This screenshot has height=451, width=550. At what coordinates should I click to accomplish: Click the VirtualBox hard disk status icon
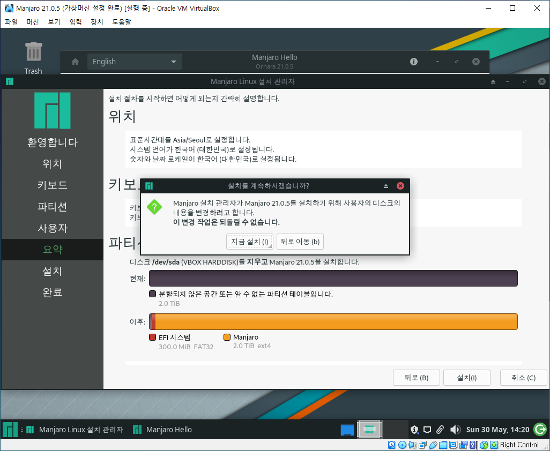coord(392,445)
